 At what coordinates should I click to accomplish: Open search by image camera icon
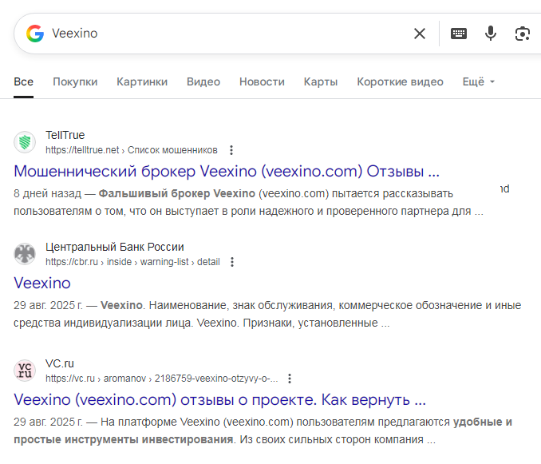[x=523, y=34]
